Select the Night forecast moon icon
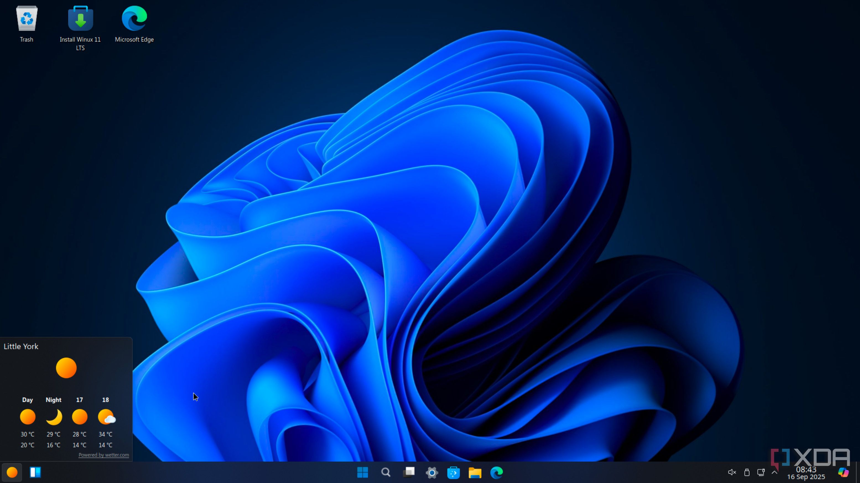The height and width of the screenshot is (483, 860). tap(54, 417)
